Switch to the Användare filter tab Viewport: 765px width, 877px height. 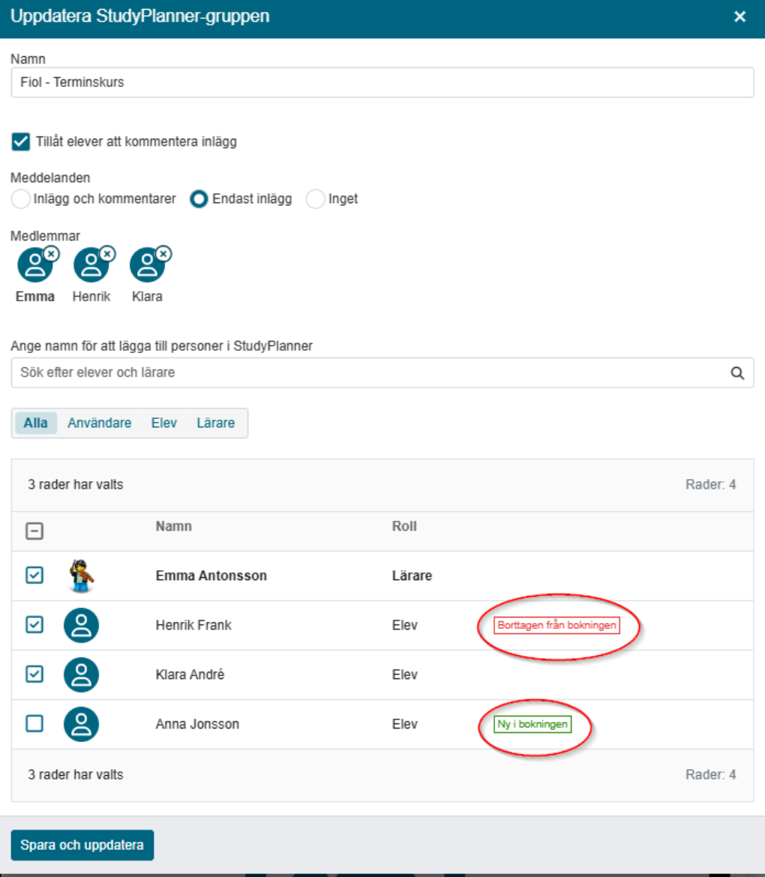100,423
